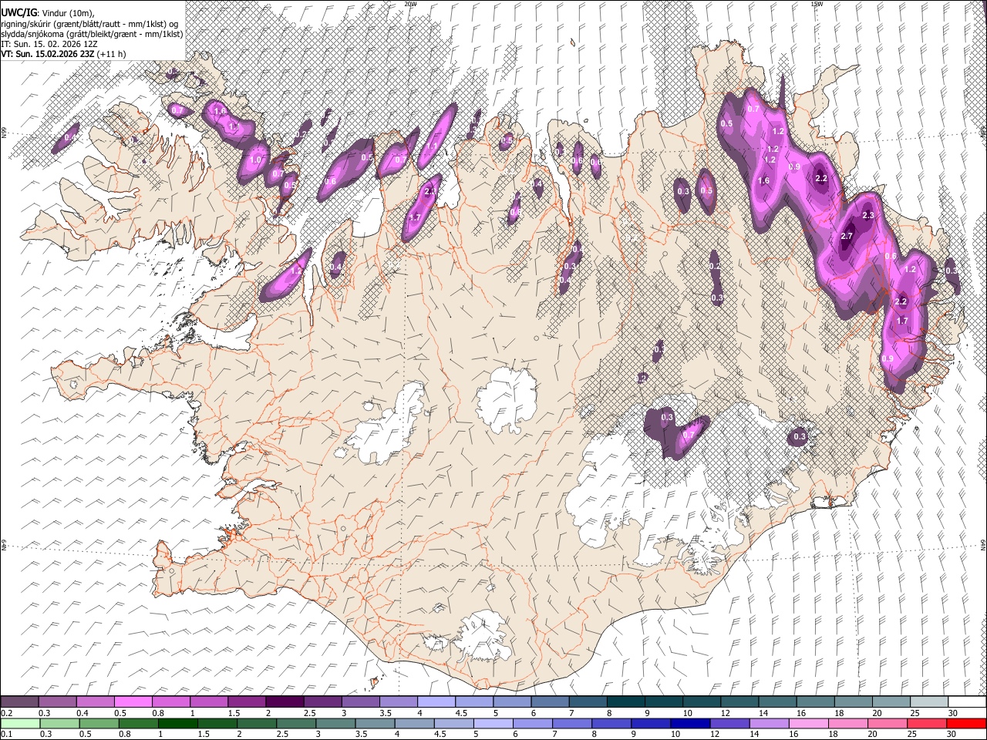Click the '20W' longitude label at top
This screenshot has width=987, height=740.
pos(411,4)
